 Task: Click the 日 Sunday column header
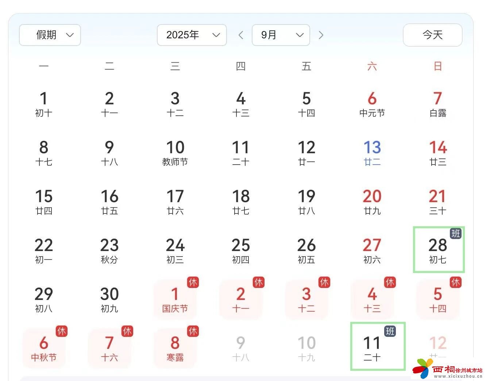point(437,66)
